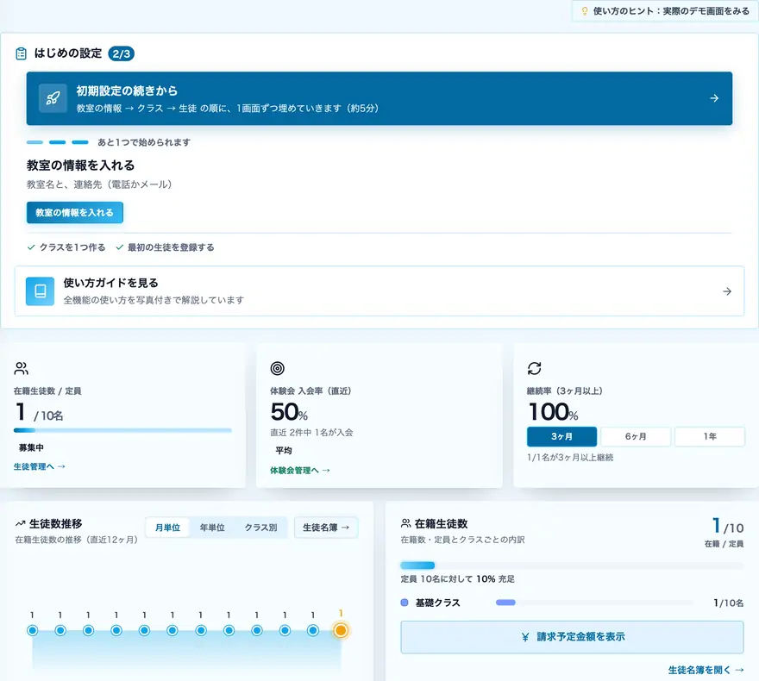759x681 pixels.
Task: Click the 直近 2件中 1名が入会 text
Action: (311, 433)
